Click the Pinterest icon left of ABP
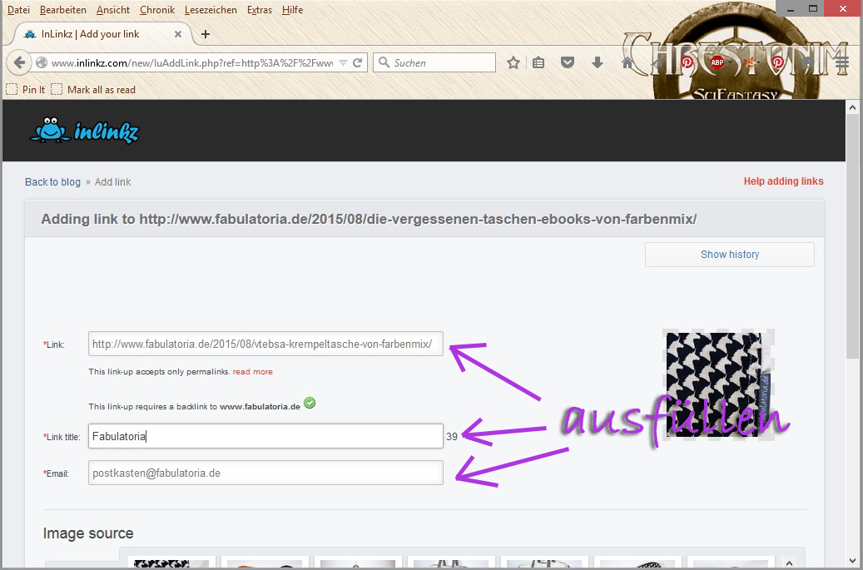Screen dimensions: 863x570 tap(687, 62)
